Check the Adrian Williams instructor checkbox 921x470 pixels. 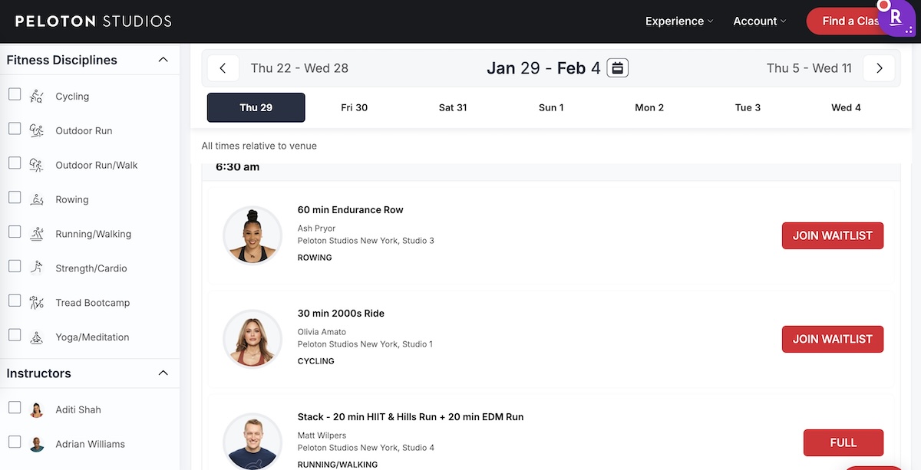[15, 442]
